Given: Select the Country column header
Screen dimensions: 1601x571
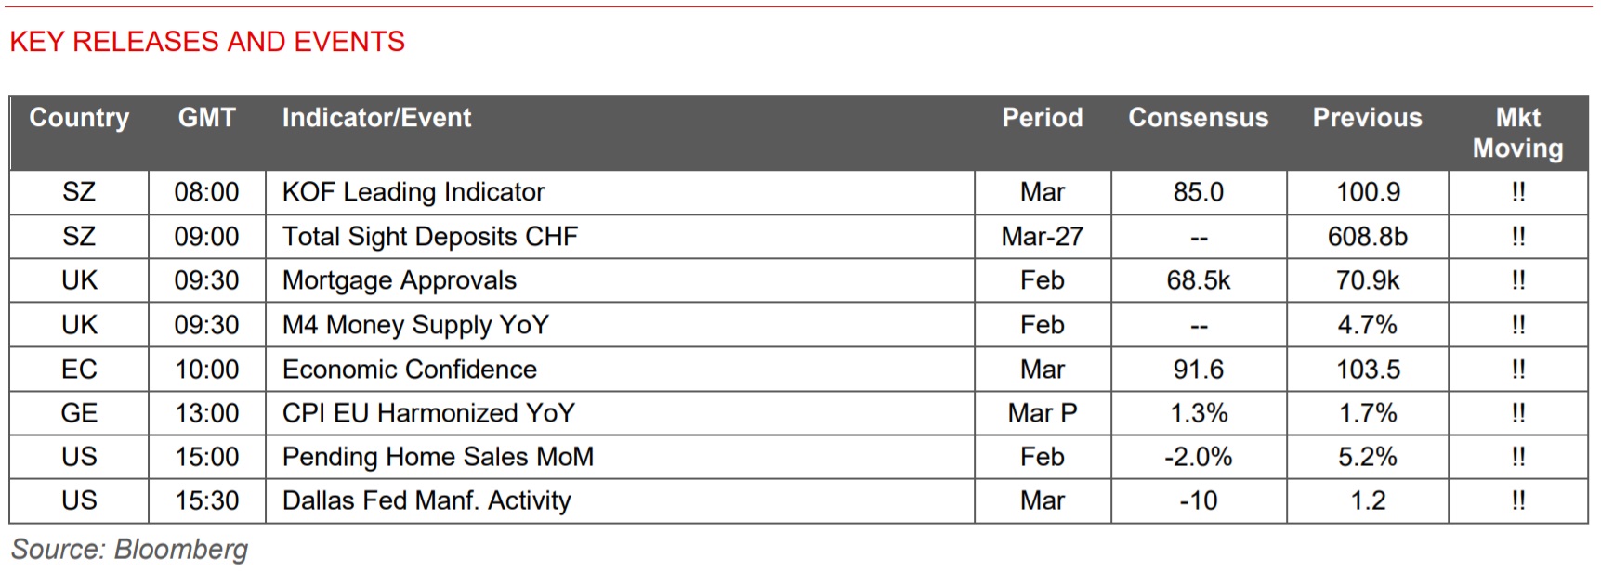Looking at the screenshot, I should point(79,118).
